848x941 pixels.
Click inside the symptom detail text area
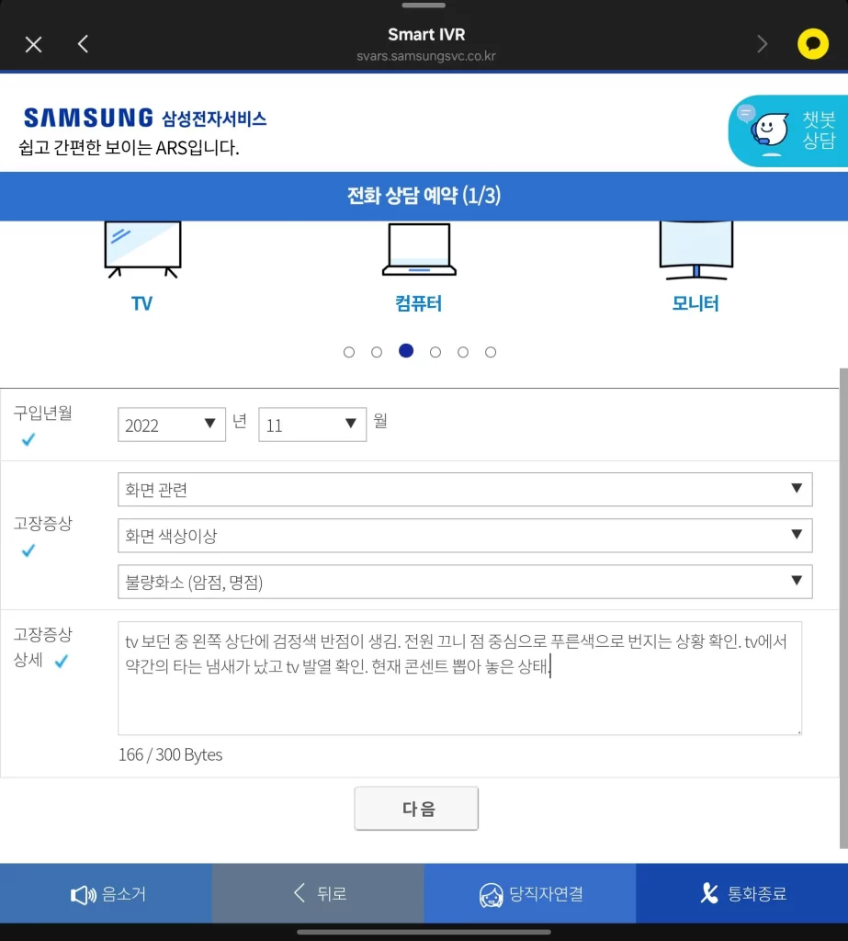(458, 677)
